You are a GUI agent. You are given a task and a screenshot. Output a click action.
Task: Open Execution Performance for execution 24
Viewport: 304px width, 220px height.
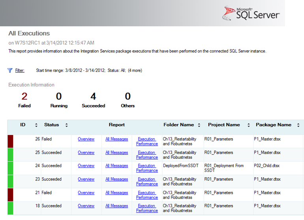coord(147,168)
